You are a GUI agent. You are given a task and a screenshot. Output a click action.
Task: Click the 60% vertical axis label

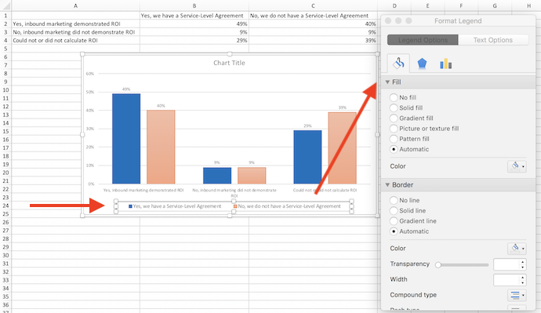click(x=90, y=74)
